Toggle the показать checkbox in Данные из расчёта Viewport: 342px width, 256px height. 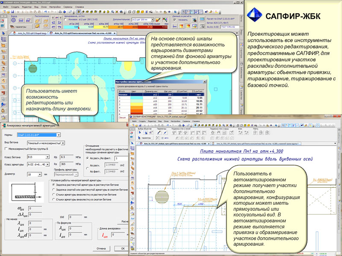tap(175, 20)
